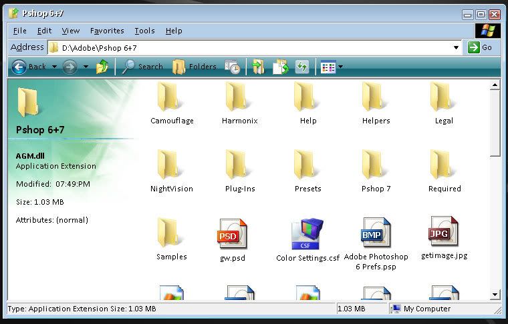The height and width of the screenshot is (324, 508).
Task: Open the Forward history dropdown arrow
Action: coord(86,67)
